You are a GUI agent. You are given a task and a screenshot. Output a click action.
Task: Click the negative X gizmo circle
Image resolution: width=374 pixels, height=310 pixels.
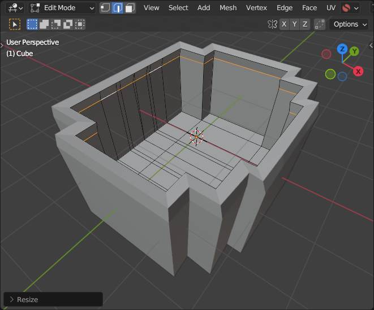(x=326, y=54)
